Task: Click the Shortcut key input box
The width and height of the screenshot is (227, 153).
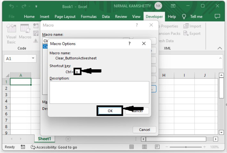Action: 77,72
